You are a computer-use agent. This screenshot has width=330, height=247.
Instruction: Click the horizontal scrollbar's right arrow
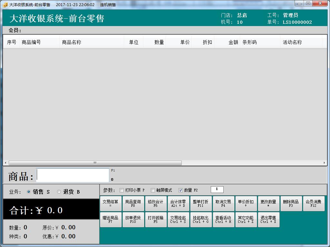click(x=325, y=163)
